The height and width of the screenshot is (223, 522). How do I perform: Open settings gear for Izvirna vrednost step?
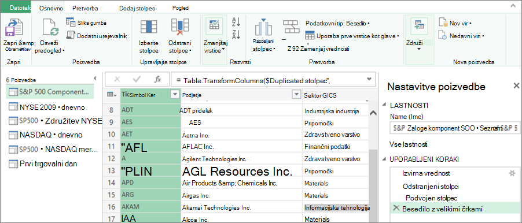click(512, 173)
